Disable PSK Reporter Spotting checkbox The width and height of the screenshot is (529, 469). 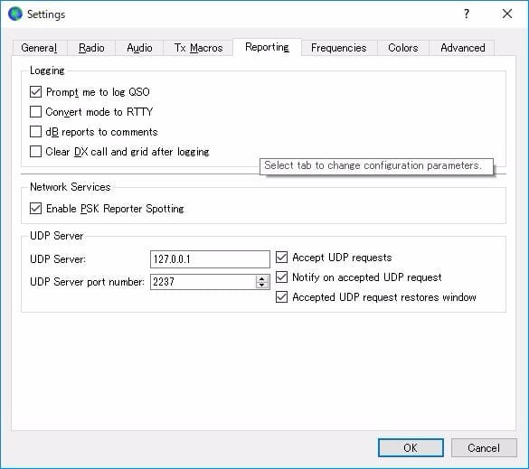click(36, 209)
